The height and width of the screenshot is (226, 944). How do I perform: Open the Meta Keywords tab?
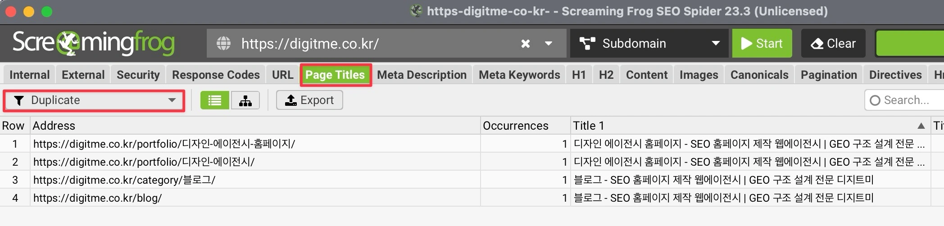(519, 75)
